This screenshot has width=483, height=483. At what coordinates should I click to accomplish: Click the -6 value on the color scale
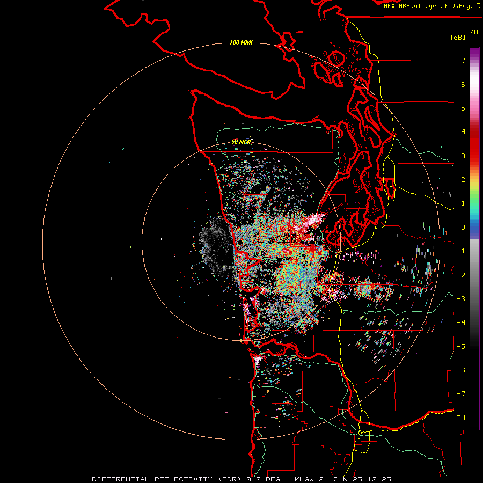(461, 370)
